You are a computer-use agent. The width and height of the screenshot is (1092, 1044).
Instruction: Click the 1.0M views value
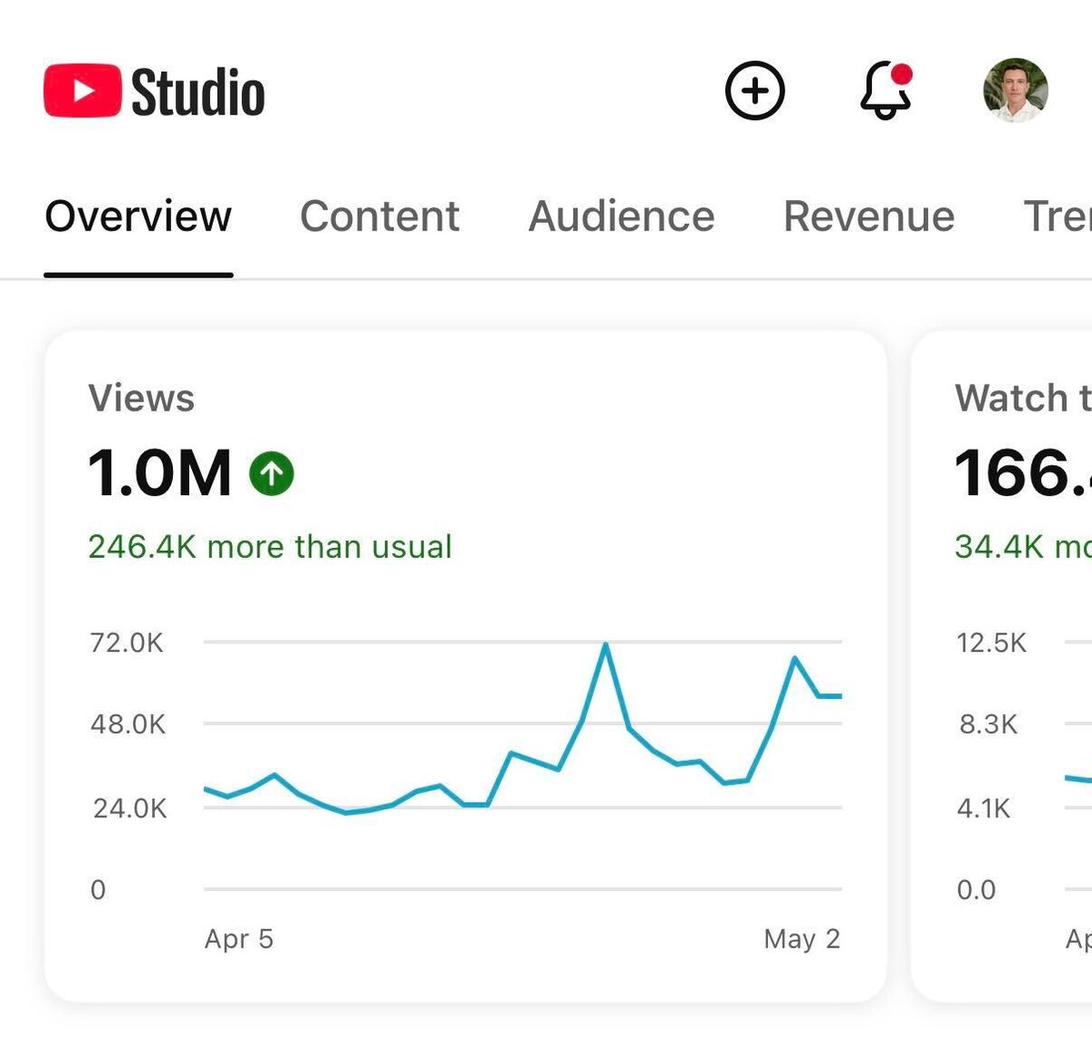tap(160, 473)
